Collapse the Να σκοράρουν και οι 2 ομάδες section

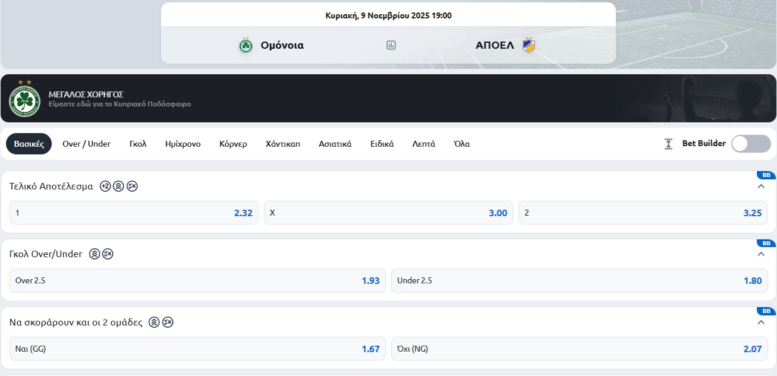click(761, 322)
